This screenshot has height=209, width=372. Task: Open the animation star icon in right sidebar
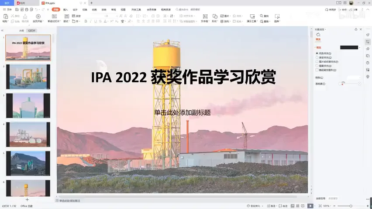coord(368,49)
